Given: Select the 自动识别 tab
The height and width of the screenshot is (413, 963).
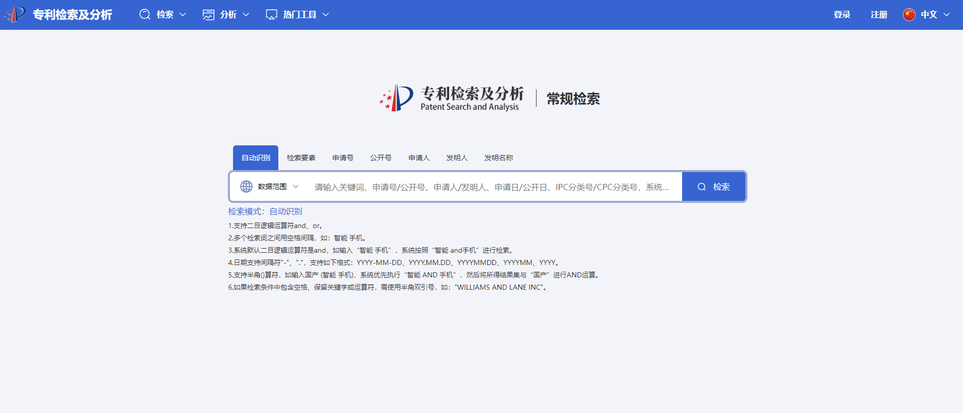Looking at the screenshot, I should point(256,158).
